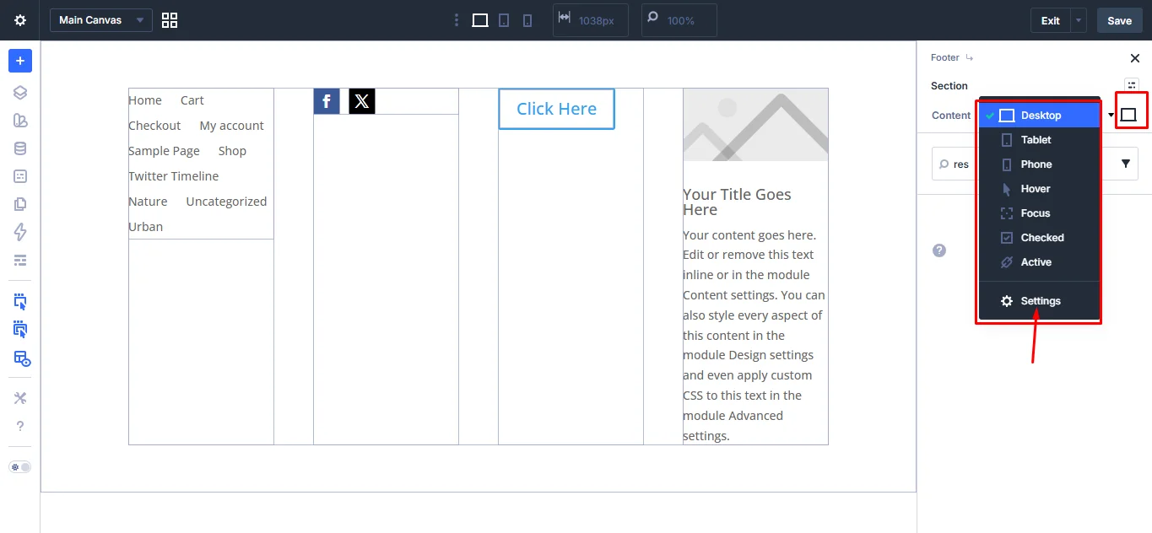The height and width of the screenshot is (533, 1152).
Task: Click the blue plus add-module button
Action: click(x=20, y=61)
